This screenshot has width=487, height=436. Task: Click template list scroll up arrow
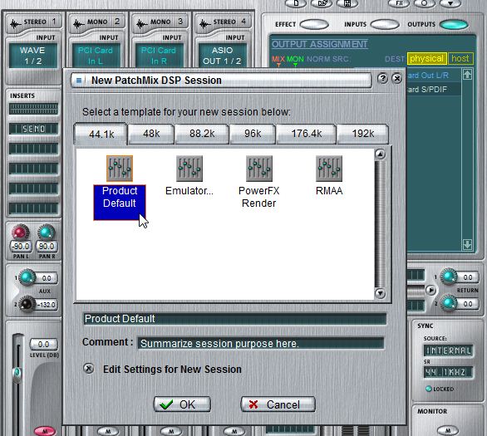(x=380, y=154)
